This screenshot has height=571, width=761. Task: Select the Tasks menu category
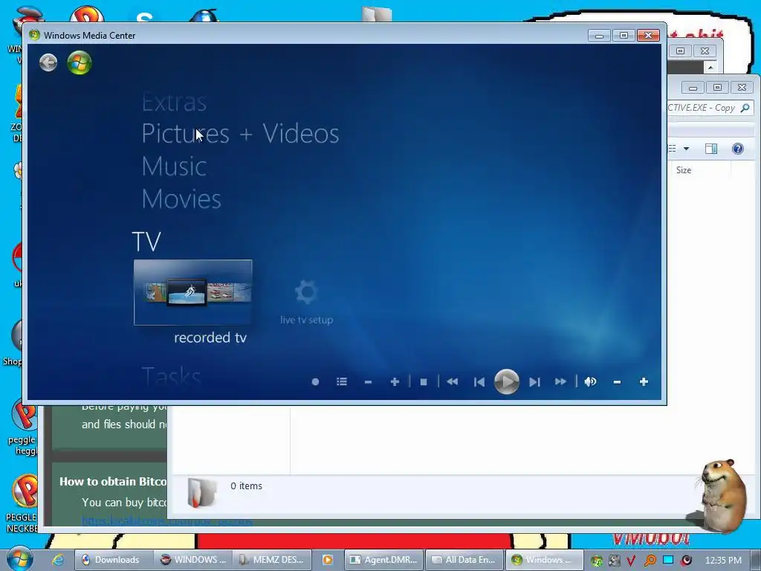(172, 376)
